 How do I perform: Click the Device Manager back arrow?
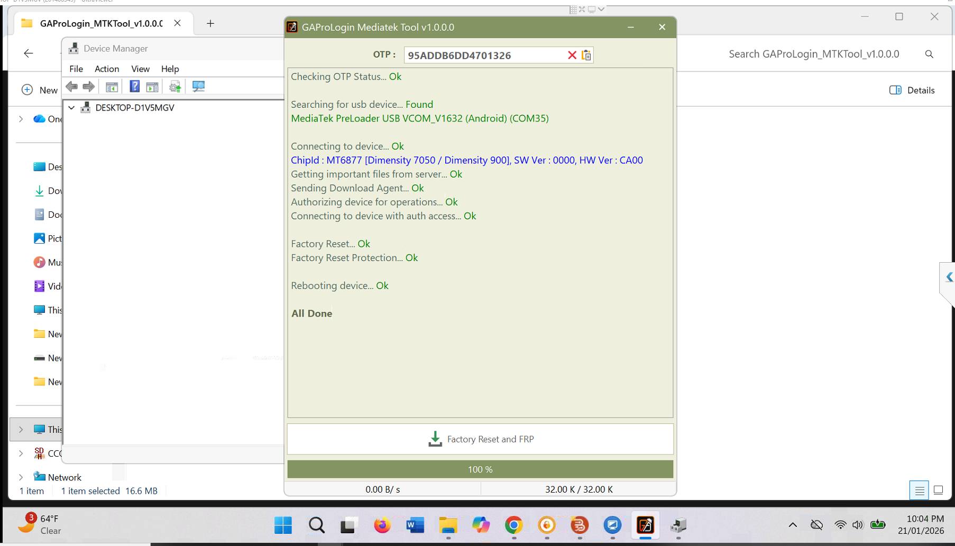tap(72, 86)
